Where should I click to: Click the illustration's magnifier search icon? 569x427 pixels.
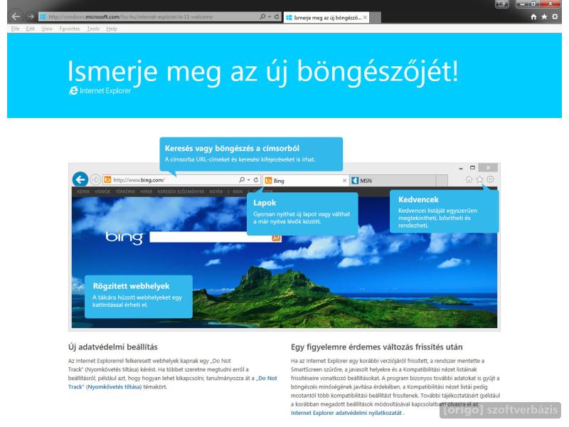click(242, 180)
